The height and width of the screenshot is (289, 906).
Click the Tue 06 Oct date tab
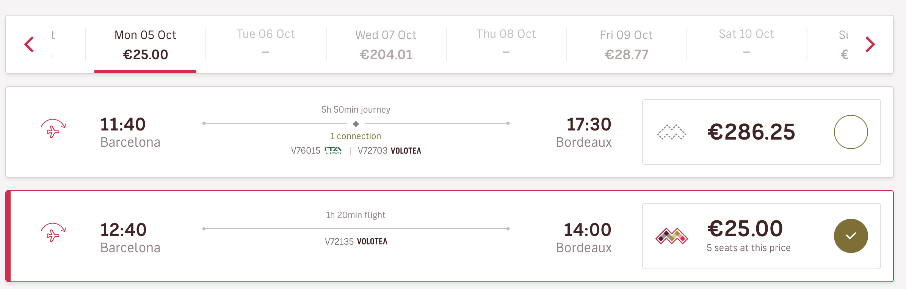coord(266,44)
